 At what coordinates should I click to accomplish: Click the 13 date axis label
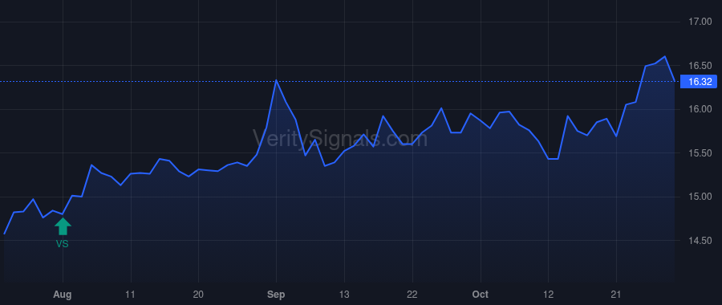click(344, 295)
